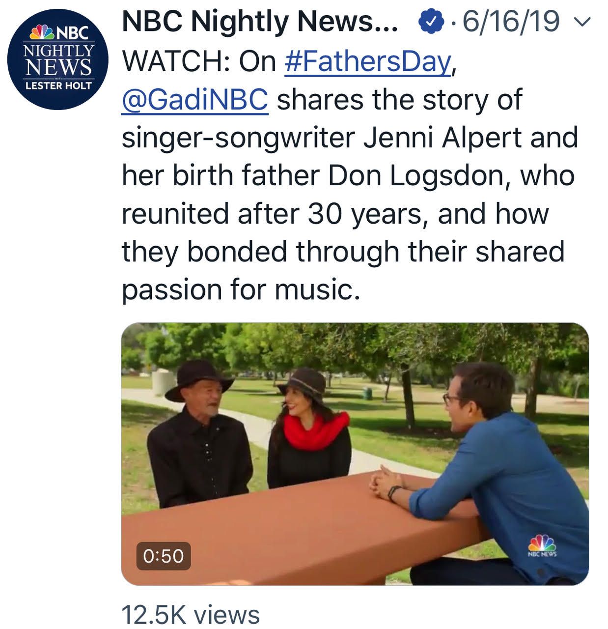Click the NBC News watermark in the video

(542, 545)
